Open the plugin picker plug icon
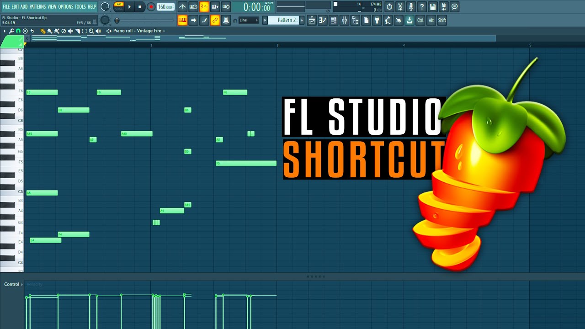The image size is (585, 329). (x=377, y=20)
